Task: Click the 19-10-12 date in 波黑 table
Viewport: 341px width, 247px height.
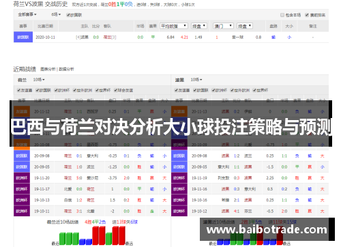Action: [199, 212]
